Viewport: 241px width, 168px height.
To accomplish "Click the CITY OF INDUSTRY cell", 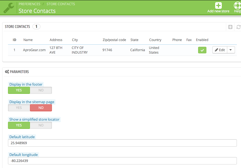I will point(80,50).
